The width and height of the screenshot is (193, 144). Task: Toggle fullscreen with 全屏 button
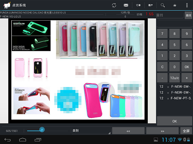[186, 131]
